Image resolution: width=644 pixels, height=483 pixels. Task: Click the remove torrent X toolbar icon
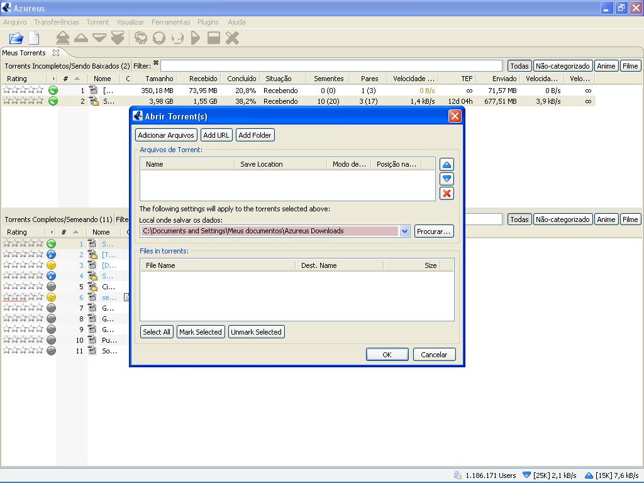(x=232, y=38)
